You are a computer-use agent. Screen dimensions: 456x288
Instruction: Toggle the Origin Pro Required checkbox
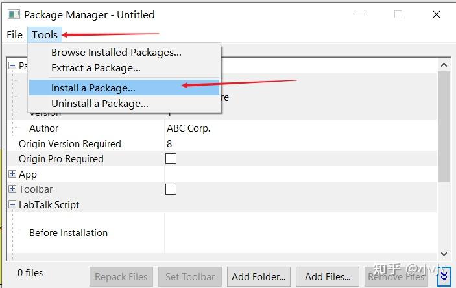tap(171, 159)
